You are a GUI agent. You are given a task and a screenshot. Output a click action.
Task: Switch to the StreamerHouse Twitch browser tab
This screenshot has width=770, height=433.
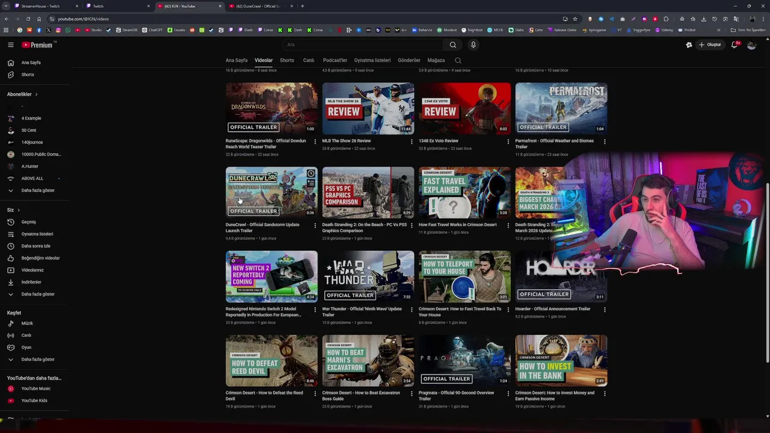(x=46, y=6)
